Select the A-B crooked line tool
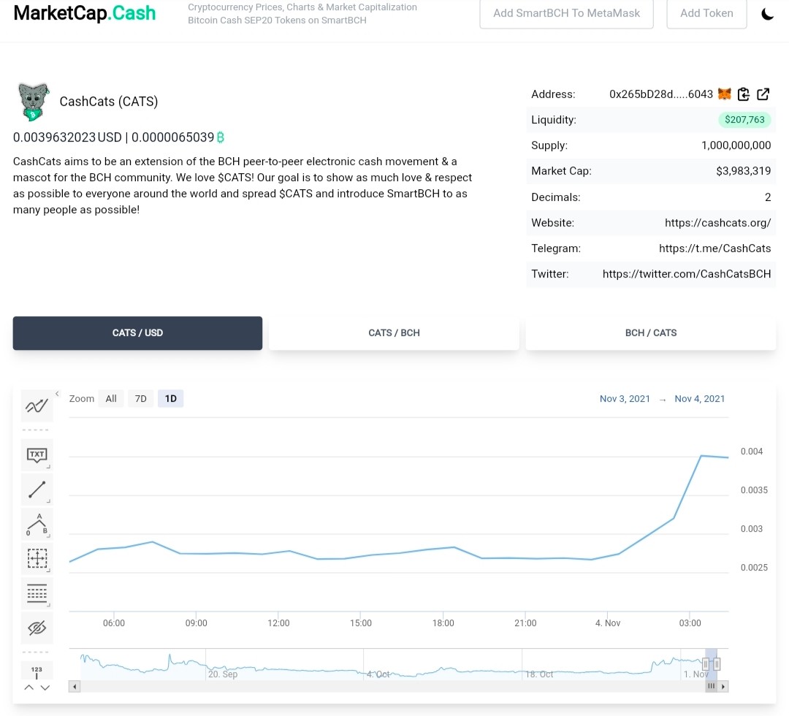Screen dimensions: 789x716 [37, 525]
